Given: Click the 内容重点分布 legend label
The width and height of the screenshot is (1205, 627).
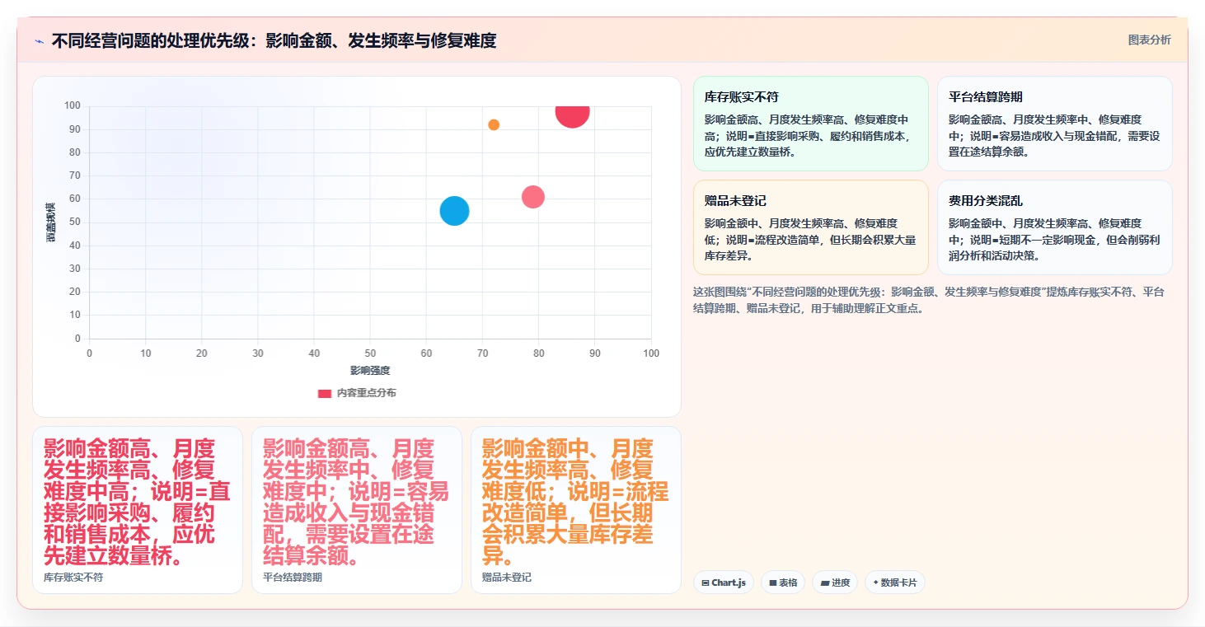Looking at the screenshot, I should pos(366,393).
